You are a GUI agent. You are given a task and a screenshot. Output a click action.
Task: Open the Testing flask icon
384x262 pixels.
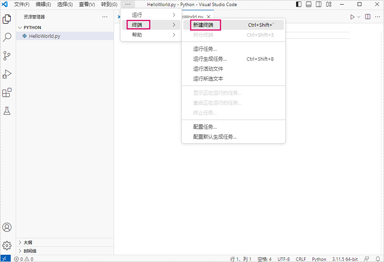7,111
